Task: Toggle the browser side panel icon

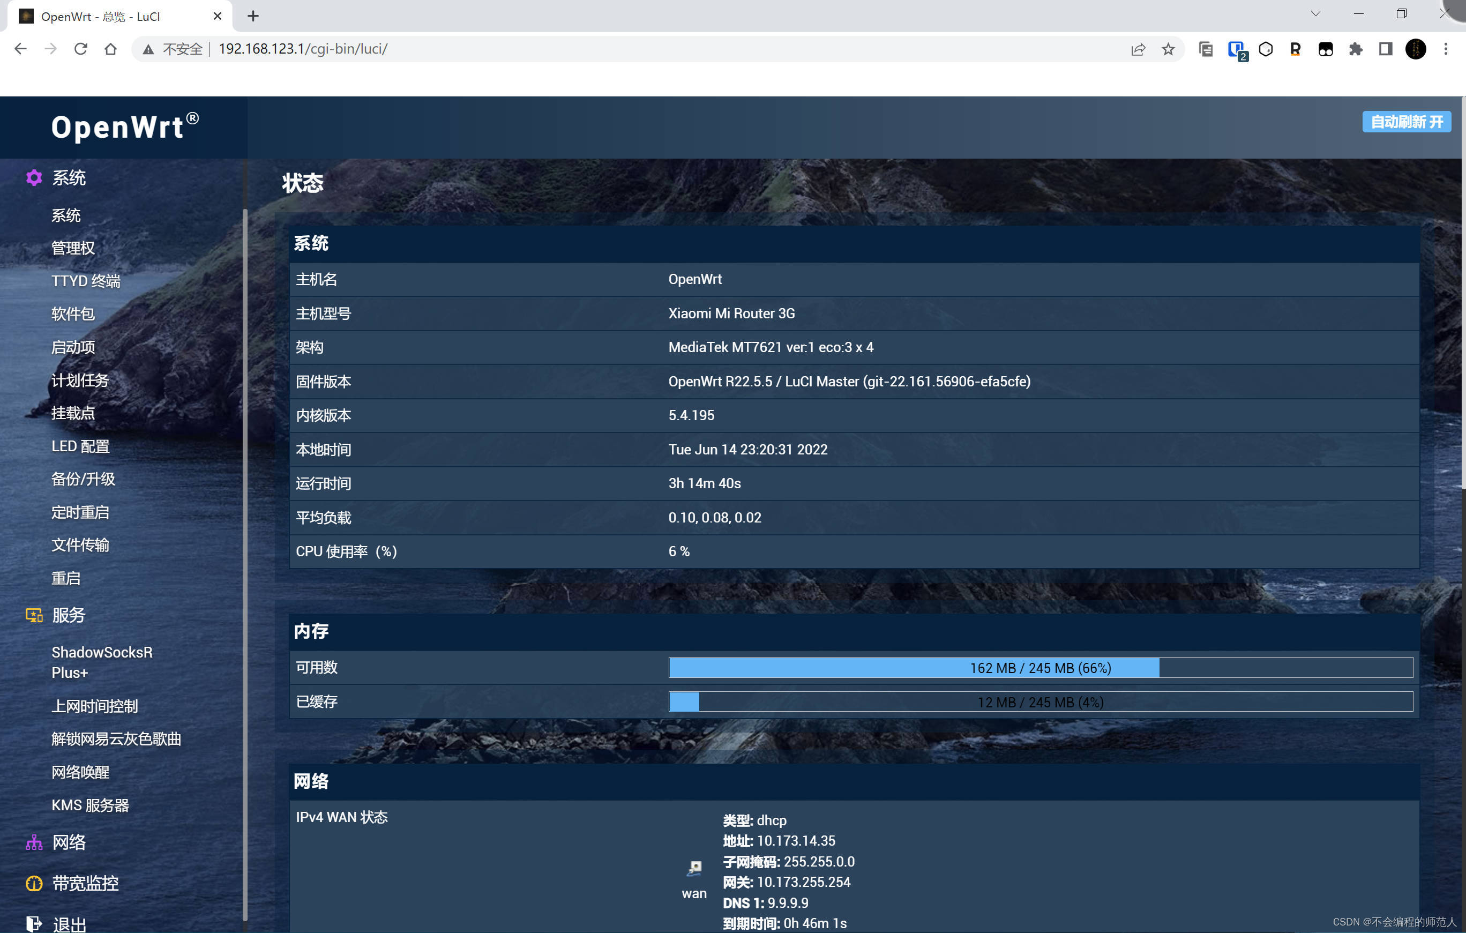Action: pos(1385,49)
